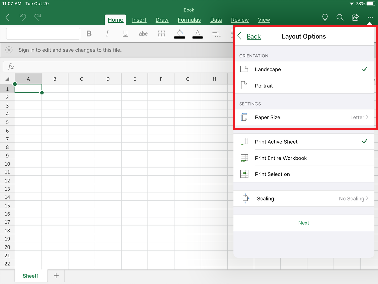Toggle underline formatting

click(125, 33)
